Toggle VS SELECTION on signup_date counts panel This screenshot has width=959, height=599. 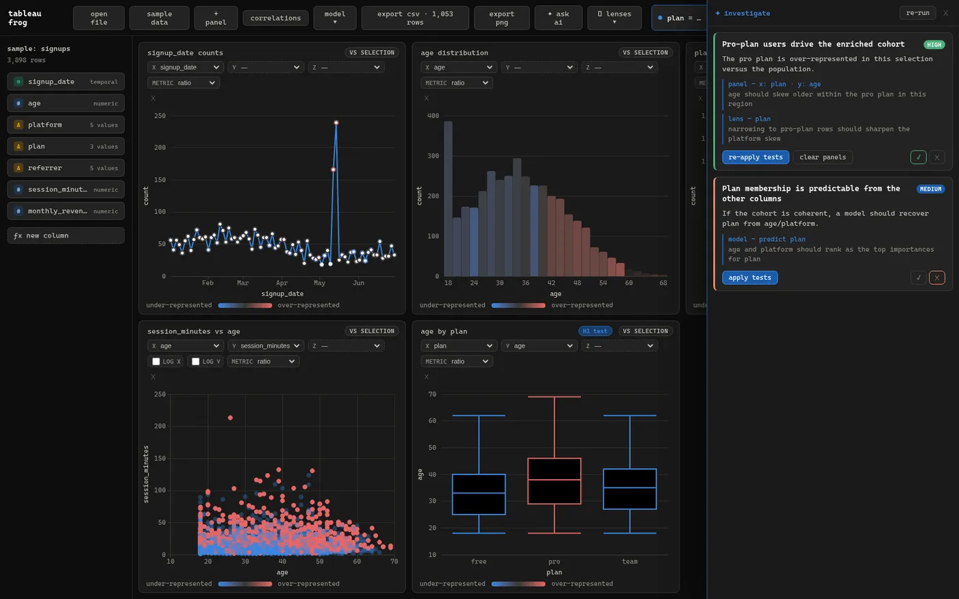pos(372,53)
